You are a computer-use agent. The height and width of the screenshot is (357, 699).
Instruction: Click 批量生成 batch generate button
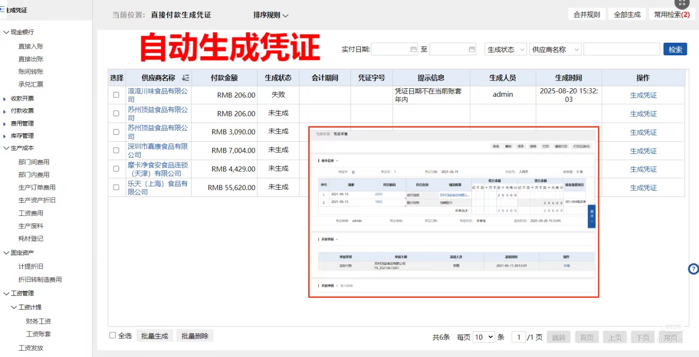(x=155, y=336)
